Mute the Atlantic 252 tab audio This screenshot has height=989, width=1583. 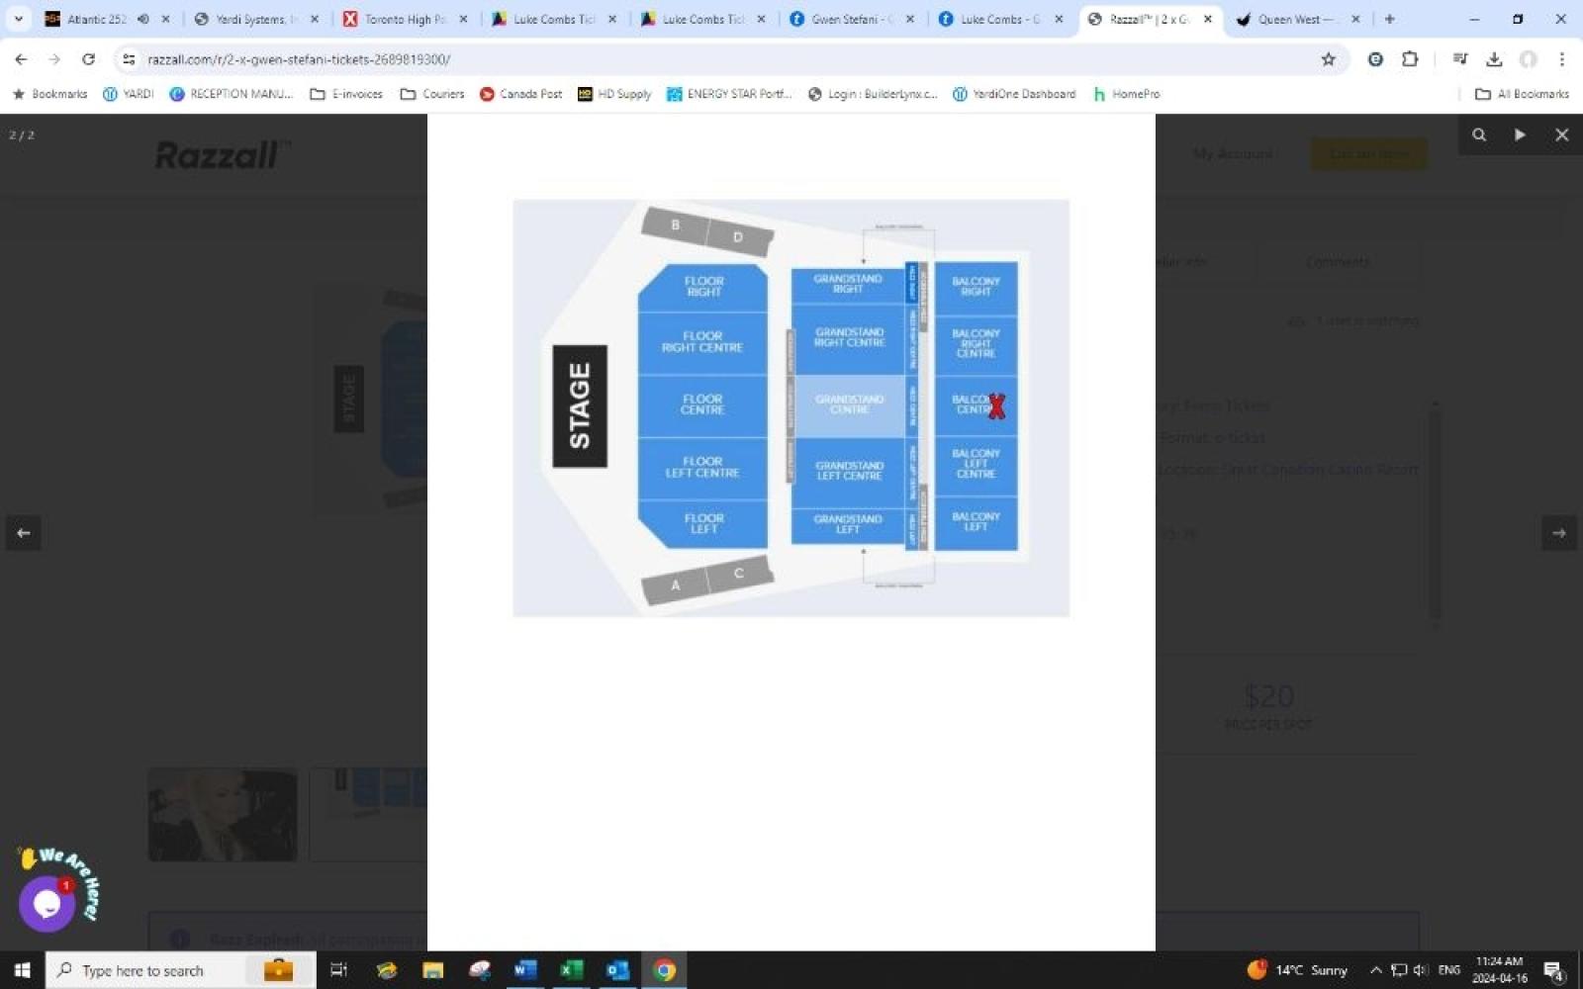[x=143, y=19]
